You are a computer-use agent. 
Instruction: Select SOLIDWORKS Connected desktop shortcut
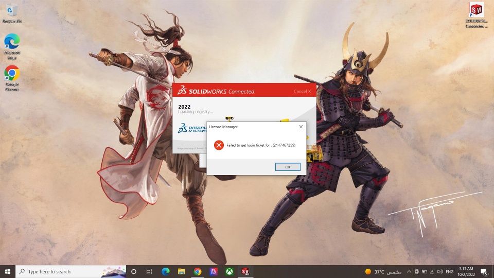point(476,15)
